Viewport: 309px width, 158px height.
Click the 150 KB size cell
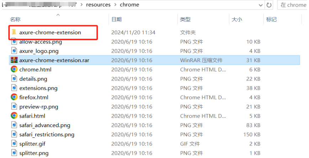[x=252, y=135]
